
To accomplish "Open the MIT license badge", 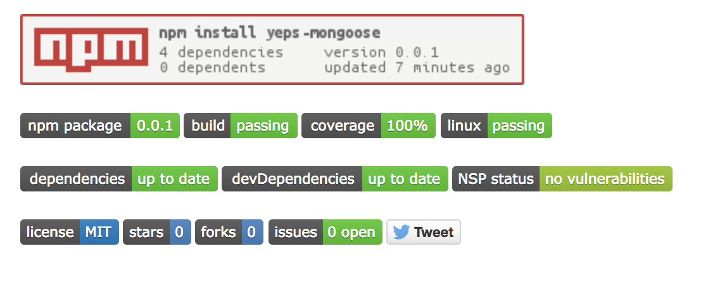I will (70, 232).
